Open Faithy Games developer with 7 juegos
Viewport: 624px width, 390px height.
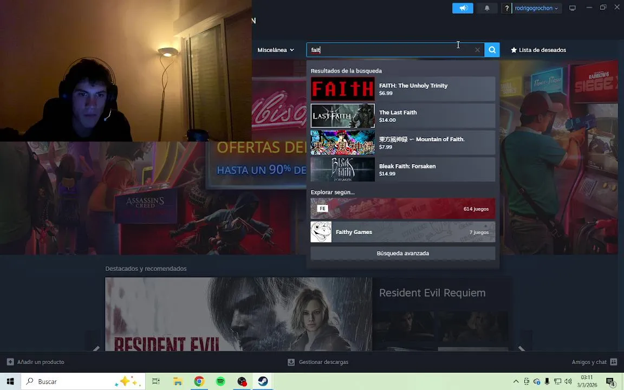(403, 232)
